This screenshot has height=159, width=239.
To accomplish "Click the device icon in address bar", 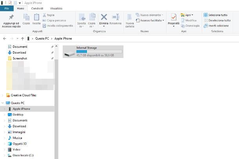I will (28, 38).
